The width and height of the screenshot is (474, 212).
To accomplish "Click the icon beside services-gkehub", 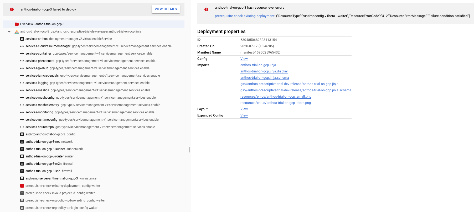I will [x=22, y=68].
